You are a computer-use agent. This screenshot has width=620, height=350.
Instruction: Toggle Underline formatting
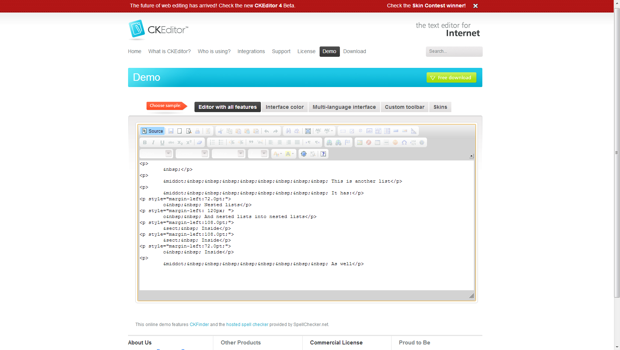(162, 142)
